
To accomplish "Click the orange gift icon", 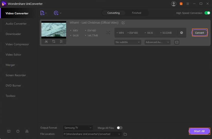I will 181,4.
